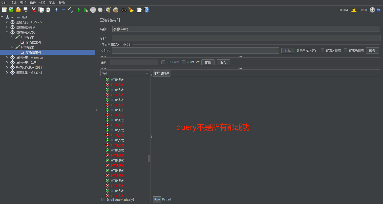Clear results with the single gear-broom icon
Viewport: 383px width, 204px height.
tap(108, 10)
